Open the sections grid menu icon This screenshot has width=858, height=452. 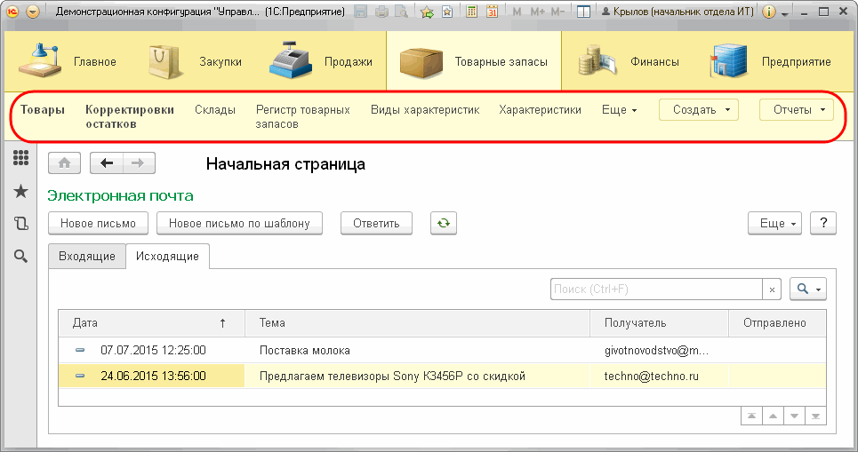[x=20, y=158]
